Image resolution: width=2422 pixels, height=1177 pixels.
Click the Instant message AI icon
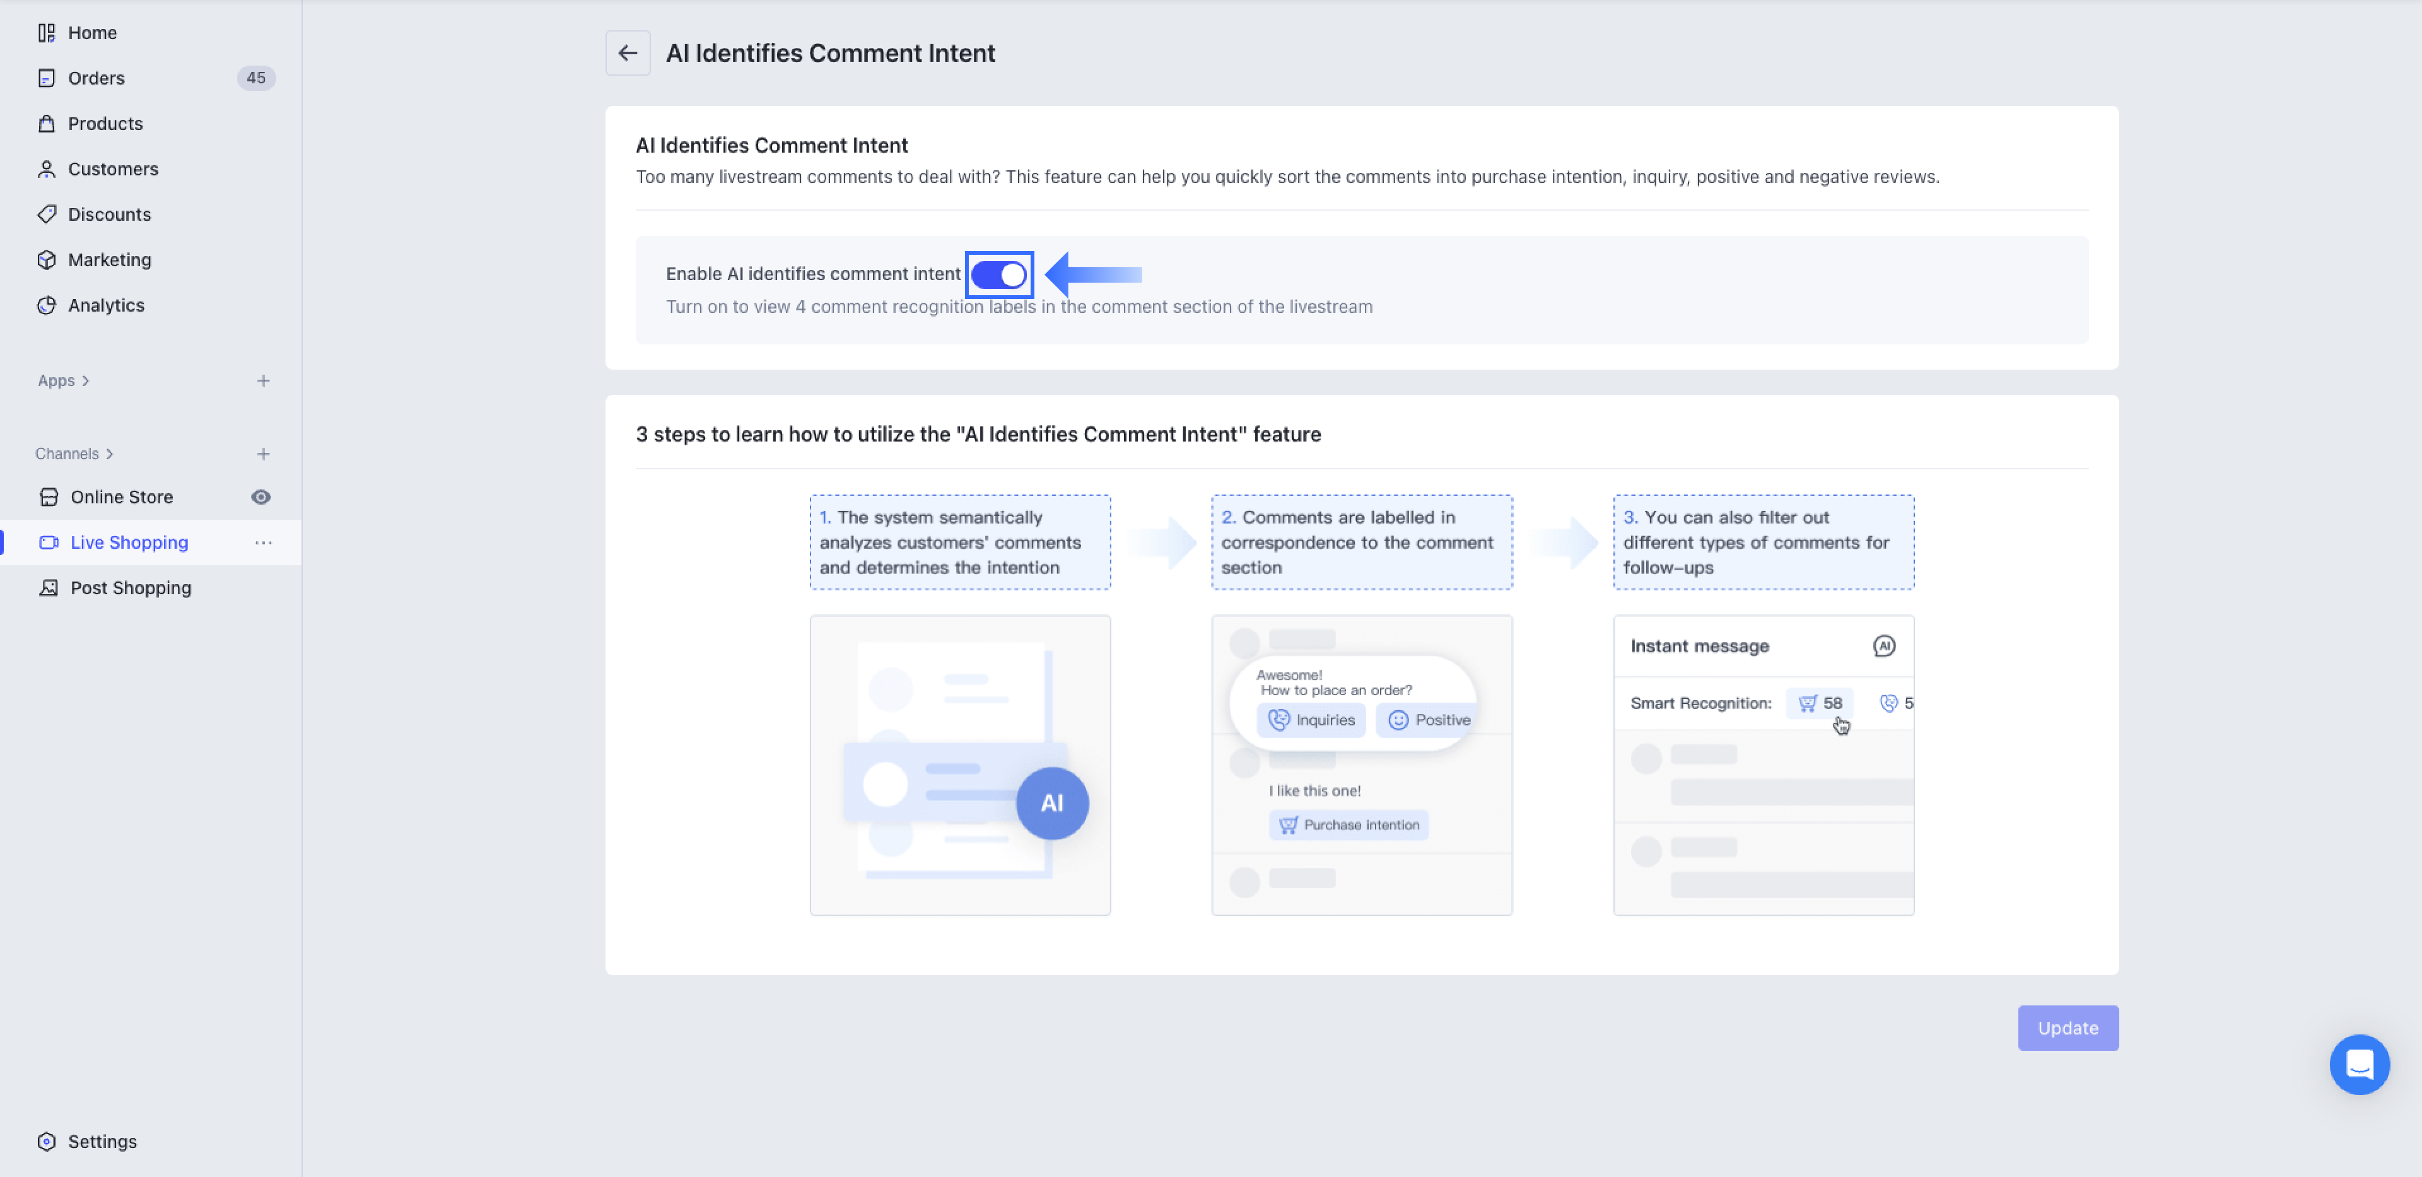click(x=1883, y=646)
